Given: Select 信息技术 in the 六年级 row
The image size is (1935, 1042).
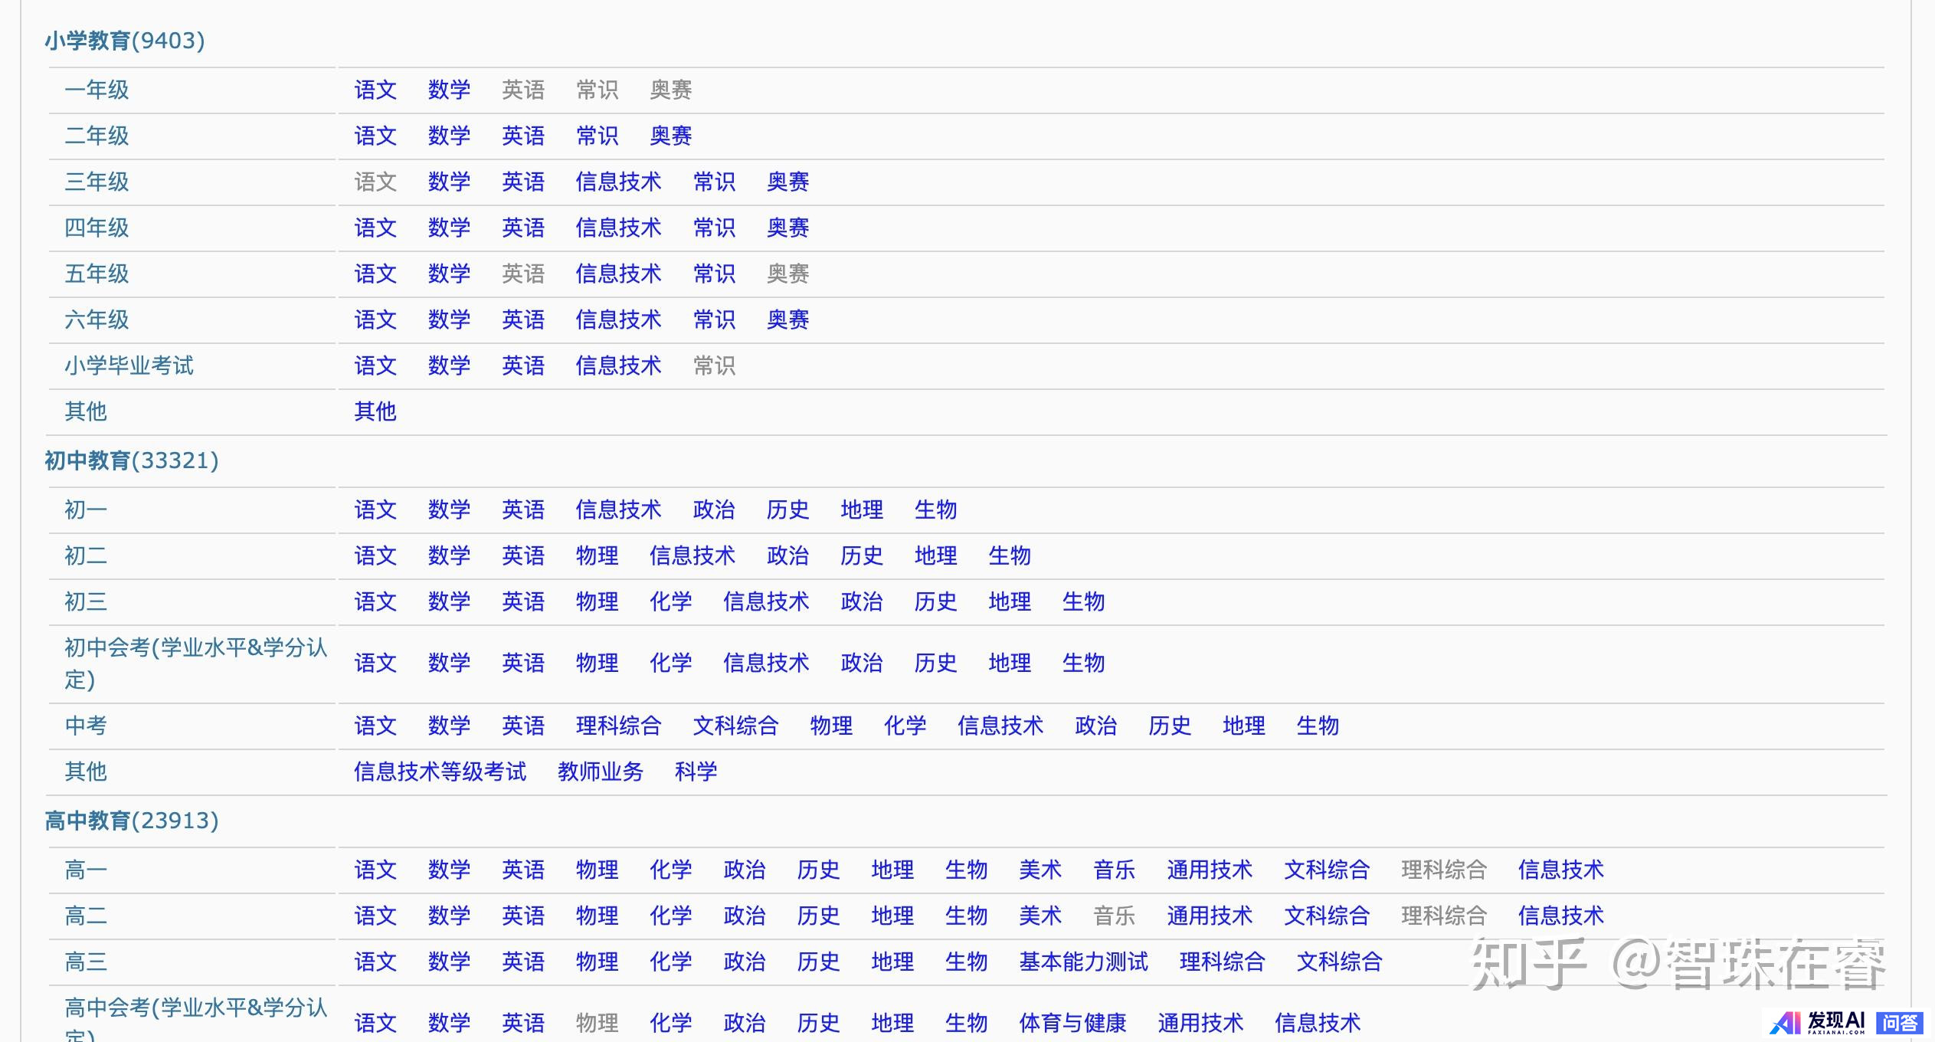Looking at the screenshot, I should [x=618, y=320].
